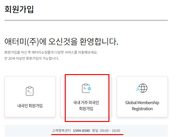This screenshot has height=137, width=178.
Task: Click the phone number 1544-8580
Action: 81,131
